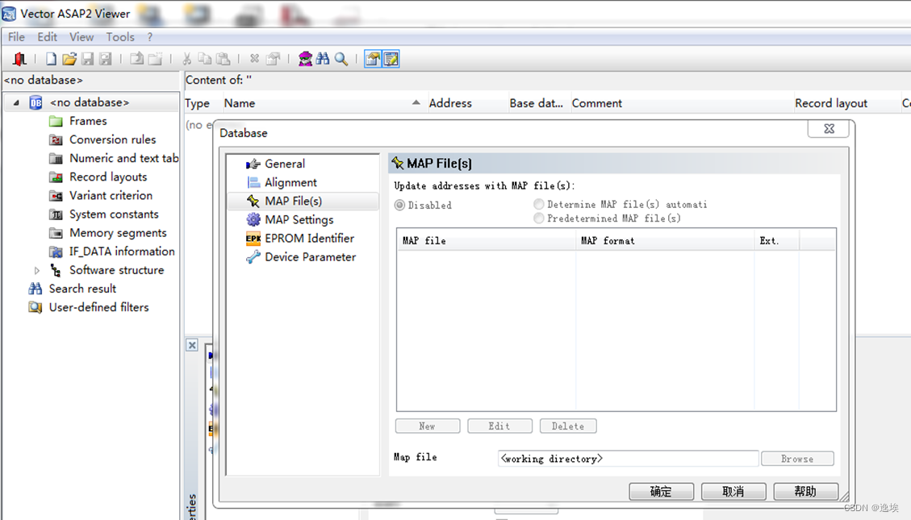Click the grayed new folder toolbar icon

(x=155, y=59)
